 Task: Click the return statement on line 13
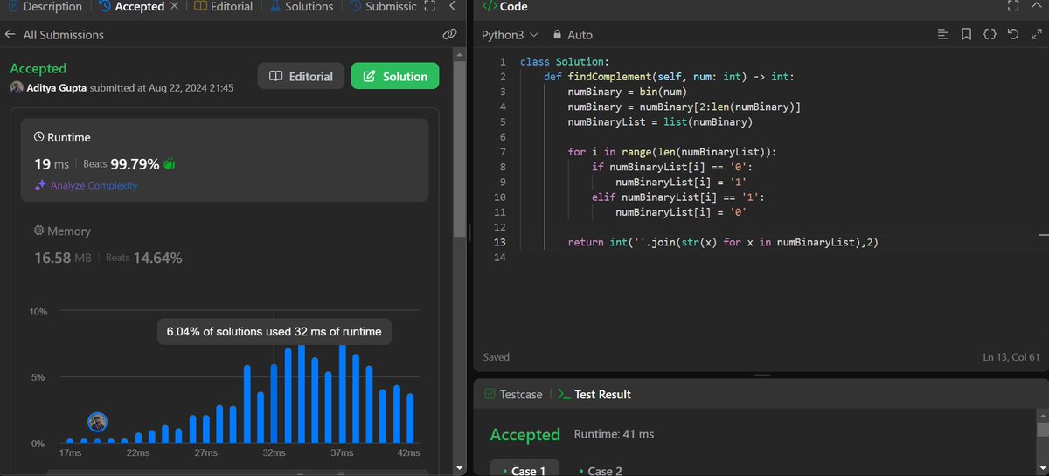pyautogui.click(x=722, y=242)
